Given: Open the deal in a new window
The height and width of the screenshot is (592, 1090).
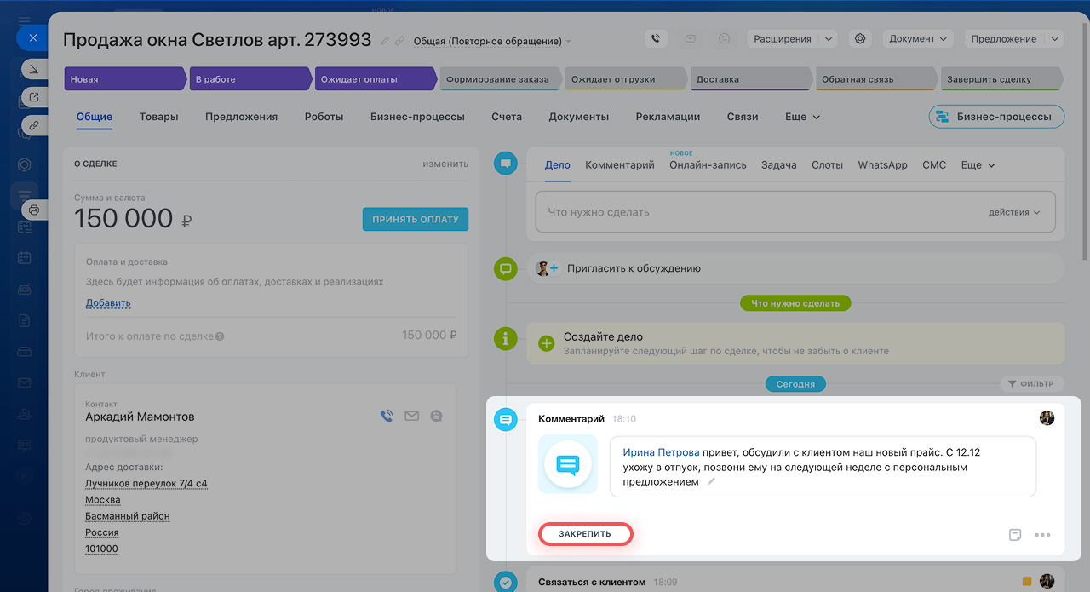Looking at the screenshot, I should 33,96.
